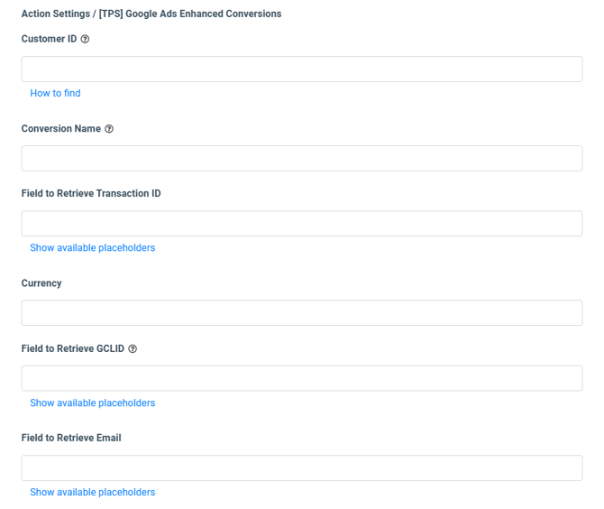Click the 'Field to Retrieve Transaction ID' label
This screenshot has height=509, width=604.
[91, 194]
